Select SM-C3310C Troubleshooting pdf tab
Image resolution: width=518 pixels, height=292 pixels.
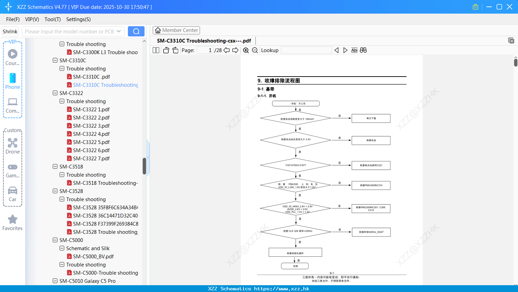click(204, 40)
